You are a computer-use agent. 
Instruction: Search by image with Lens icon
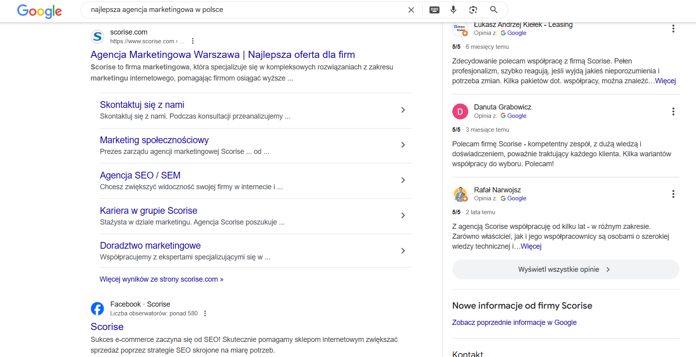pos(473,10)
